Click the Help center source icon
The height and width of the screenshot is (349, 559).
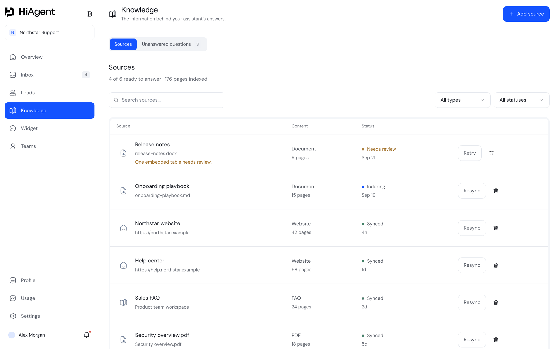tap(123, 265)
